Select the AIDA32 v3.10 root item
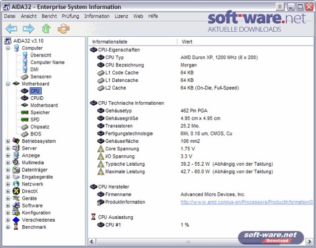The image size is (316, 248). pyautogui.click(x=28, y=41)
